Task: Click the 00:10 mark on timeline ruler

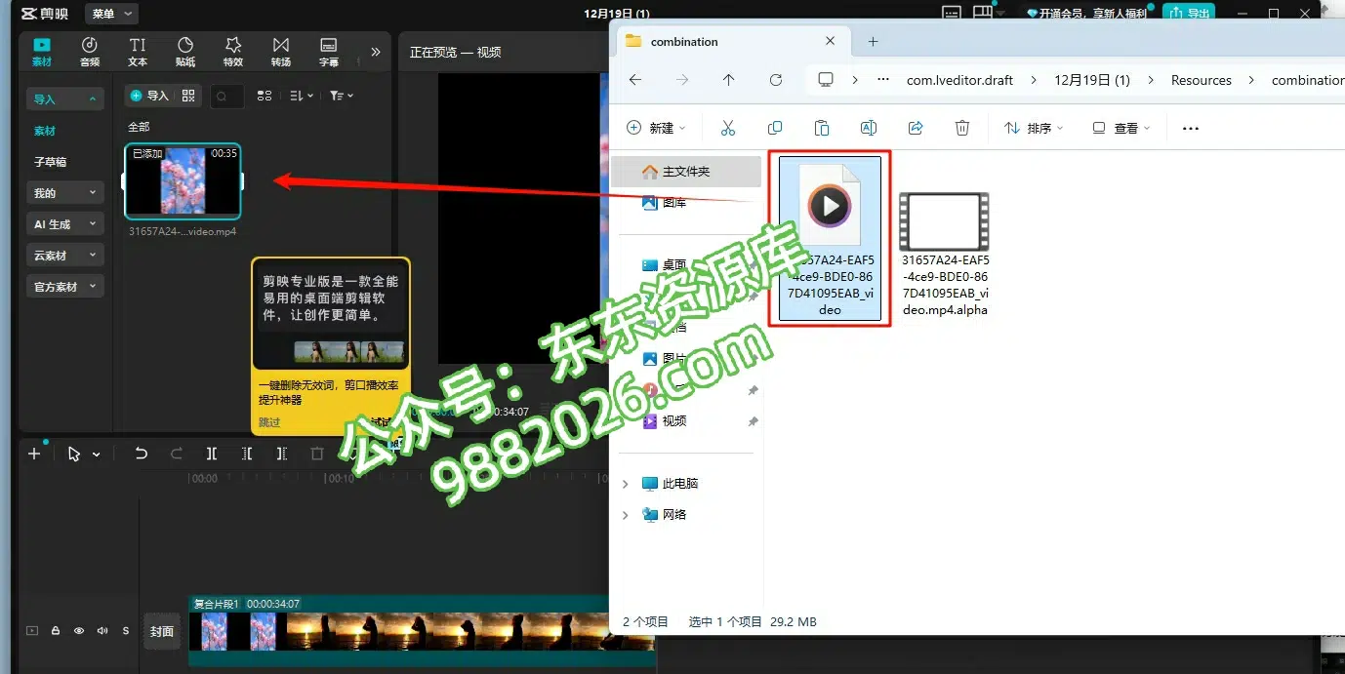Action: click(x=340, y=479)
